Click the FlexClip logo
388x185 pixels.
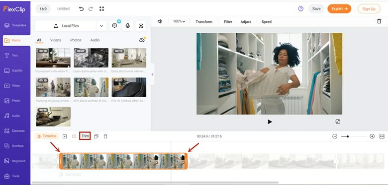point(14,9)
